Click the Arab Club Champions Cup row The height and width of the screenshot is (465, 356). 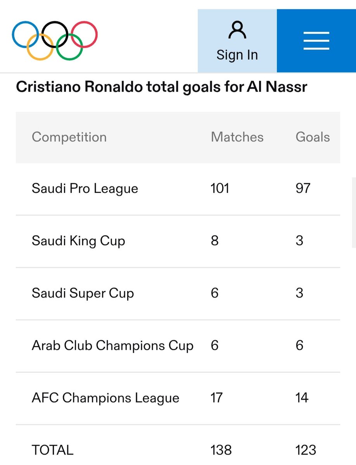tap(178, 346)
